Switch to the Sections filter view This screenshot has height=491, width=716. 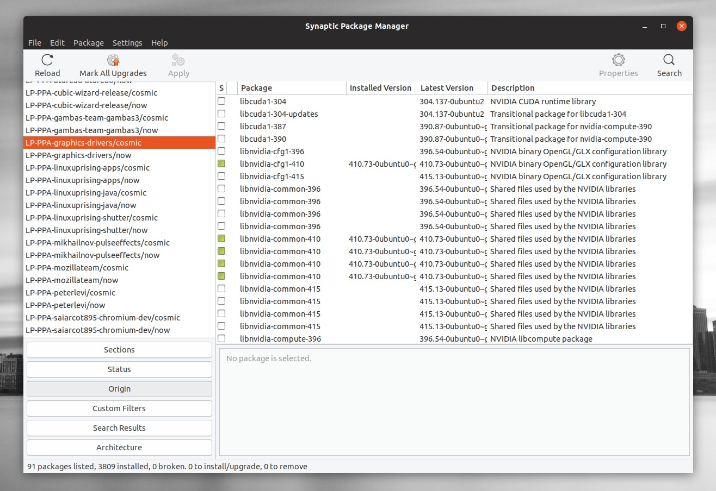click(x=119, y=349)
